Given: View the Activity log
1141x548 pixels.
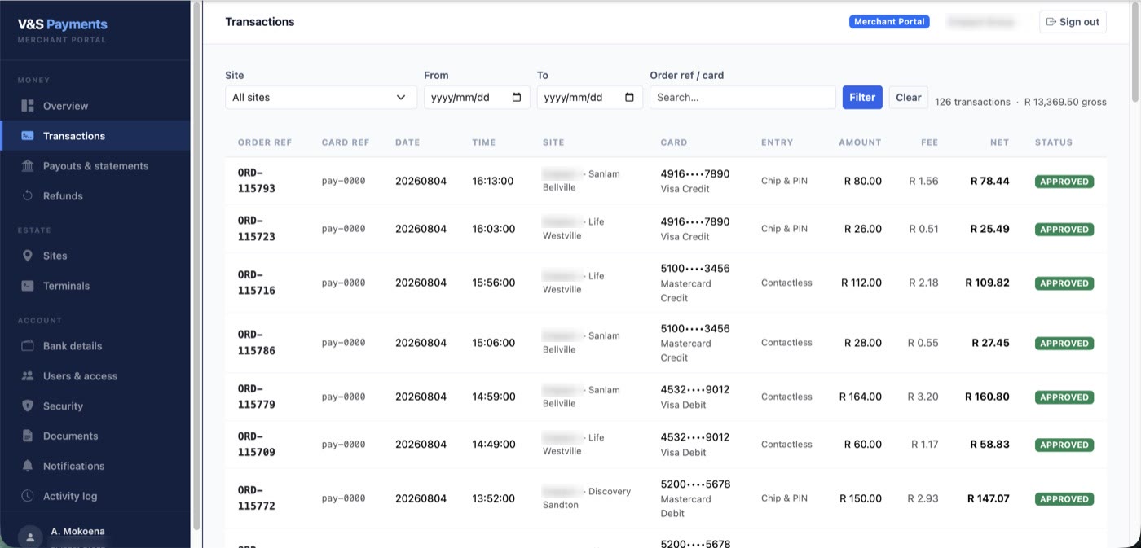Looking at the screenshot, I should [x=95, y=496].
